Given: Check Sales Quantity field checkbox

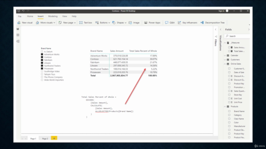Looking at the screenshot, I should tap(229, 91).
